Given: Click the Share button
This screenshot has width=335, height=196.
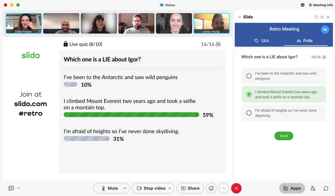Looking at the screenshot, I should (x=190, y=188).
